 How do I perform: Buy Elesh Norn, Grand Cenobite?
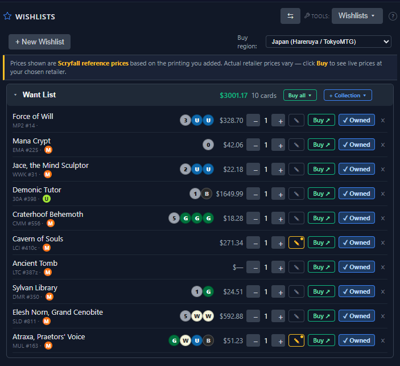pos(321,316)
